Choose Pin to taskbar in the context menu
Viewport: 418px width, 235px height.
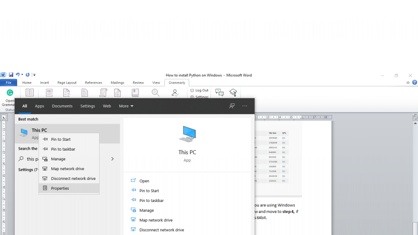tap(69, 149)
